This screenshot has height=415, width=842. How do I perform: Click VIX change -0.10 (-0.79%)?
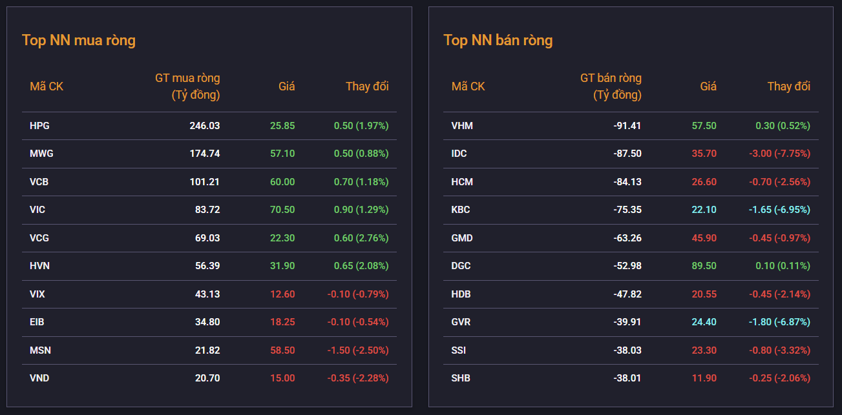(358, 294)
